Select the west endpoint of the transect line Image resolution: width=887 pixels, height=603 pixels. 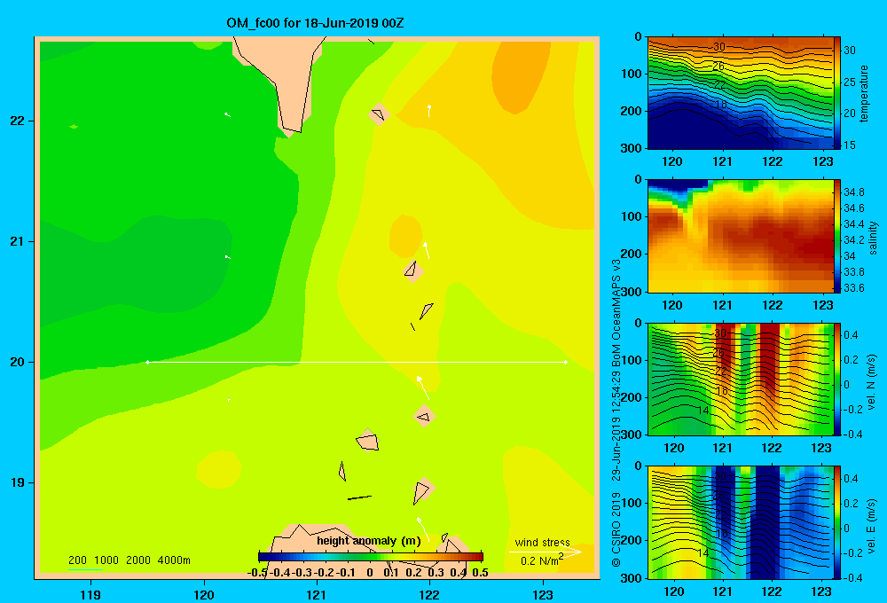tap(147, 362)
